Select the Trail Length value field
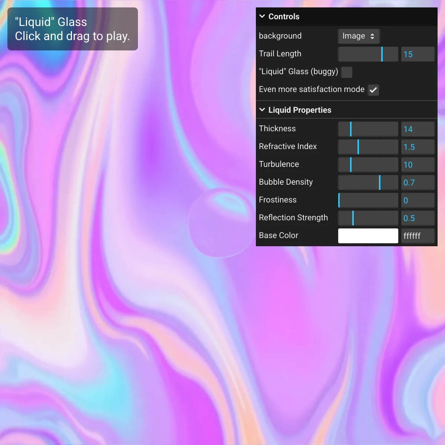Image resolution: width=445 pixels, height=445 pixels. coord(418,54)
